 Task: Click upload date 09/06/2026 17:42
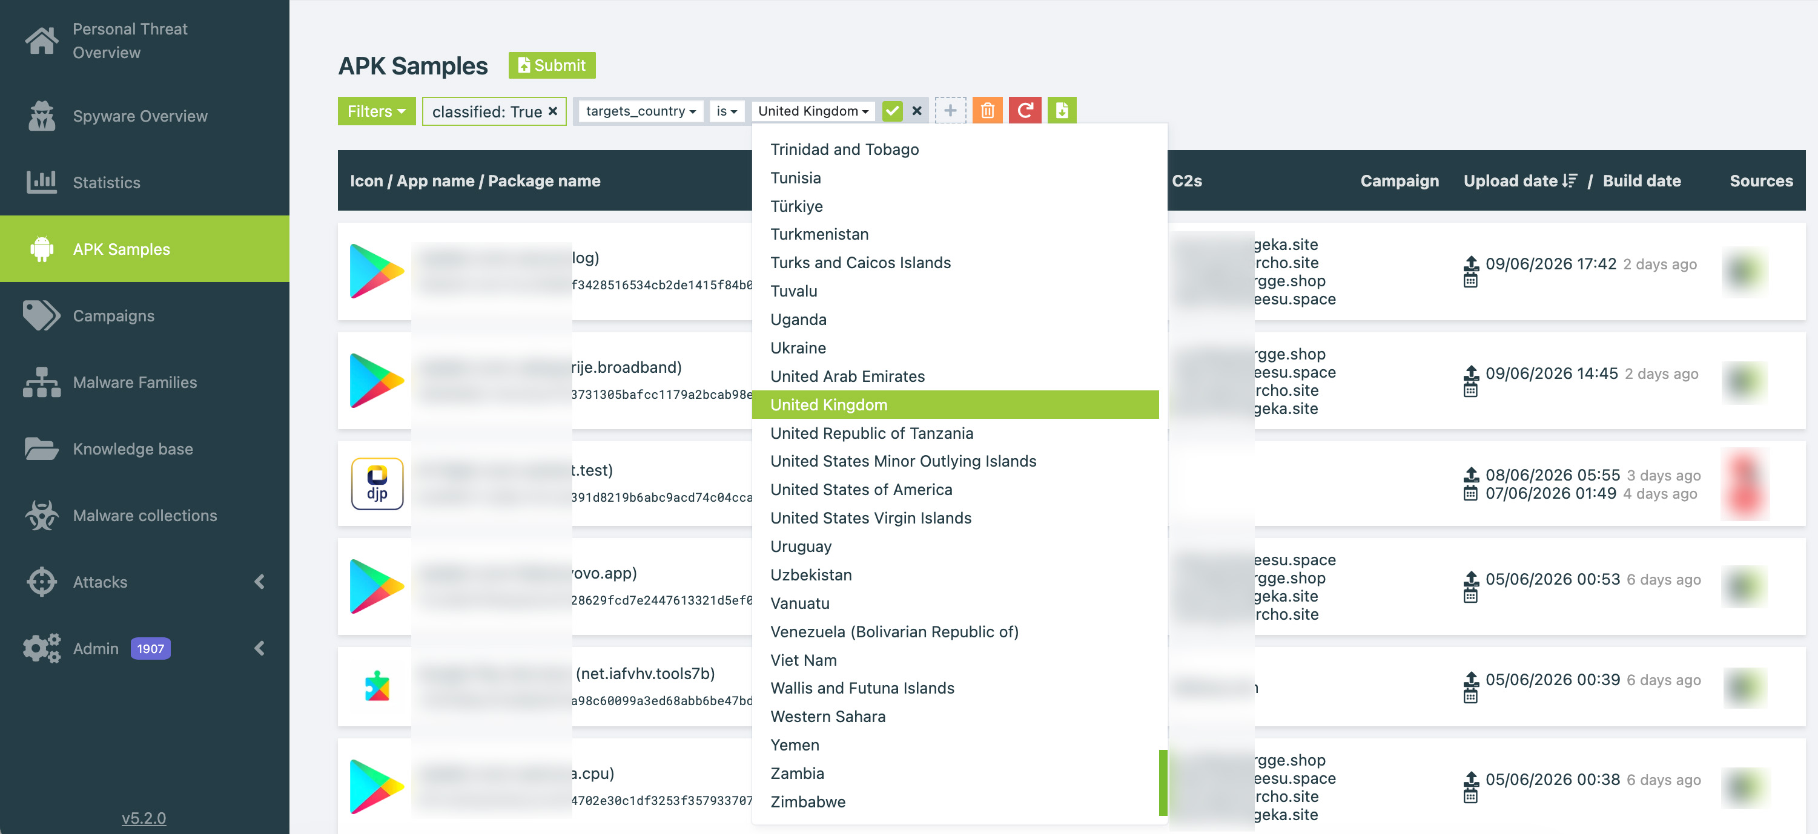click(x=1550, y=264)
